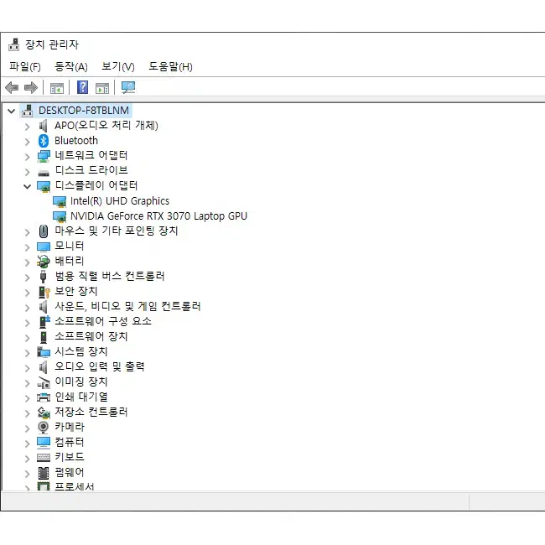Select the 펌웨어 label
Image resolution: width=545 pixels, height=545 pixels.
(x=70, y=472)
